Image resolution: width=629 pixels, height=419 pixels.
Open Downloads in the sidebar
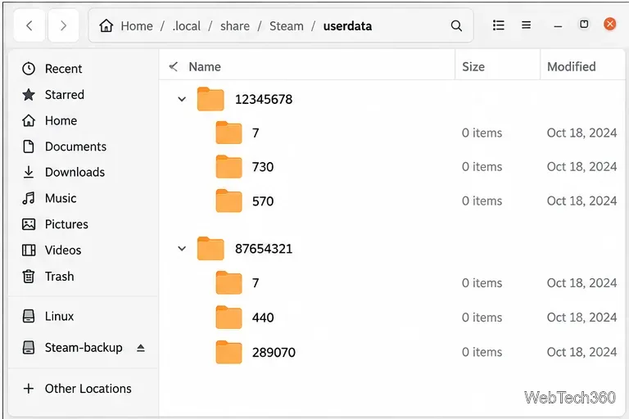pos(75,172)
